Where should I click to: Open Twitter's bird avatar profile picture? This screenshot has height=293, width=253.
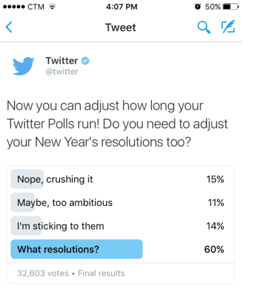coord(24,66)
